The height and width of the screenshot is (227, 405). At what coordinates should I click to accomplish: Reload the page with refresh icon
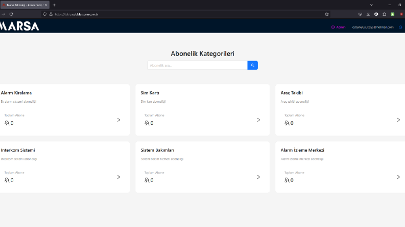pos(11,14)
